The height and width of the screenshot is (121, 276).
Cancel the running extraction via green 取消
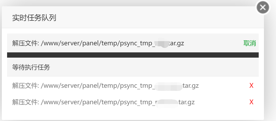click(x=250, y=43)
